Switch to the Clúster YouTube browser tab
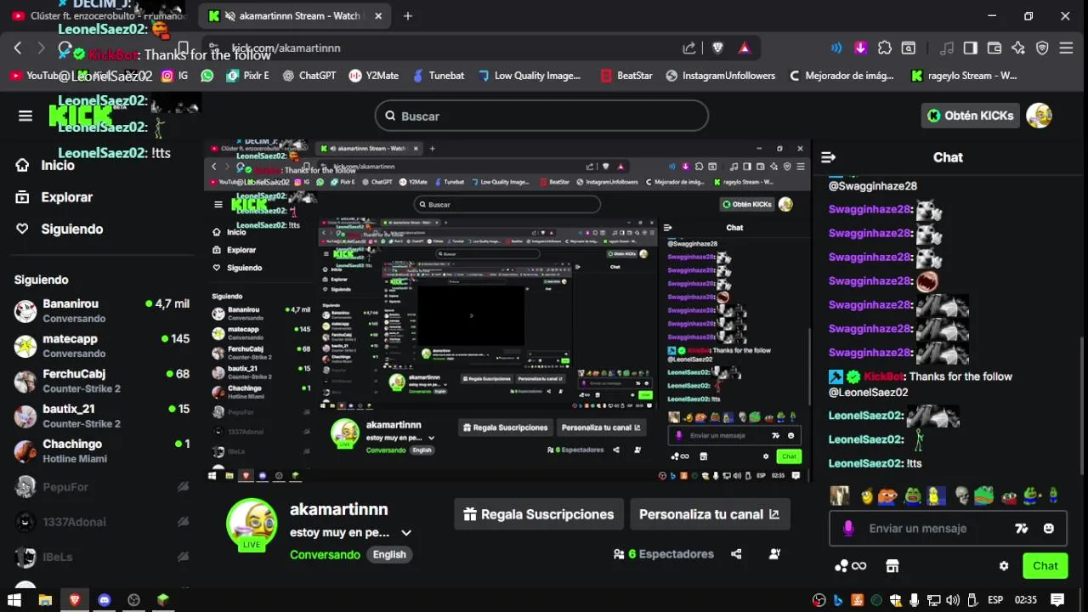The image size is (1088, 612). pyautogui.click(x=100, y=15)
